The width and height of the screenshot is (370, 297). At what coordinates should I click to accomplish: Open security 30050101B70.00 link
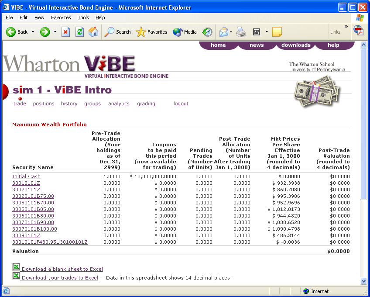pyautogui.click(x=33, y=203)
